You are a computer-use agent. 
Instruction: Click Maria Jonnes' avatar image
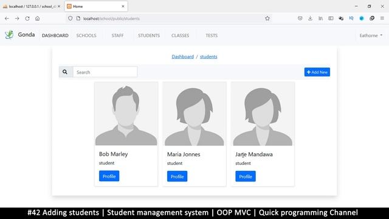[194, 114]
